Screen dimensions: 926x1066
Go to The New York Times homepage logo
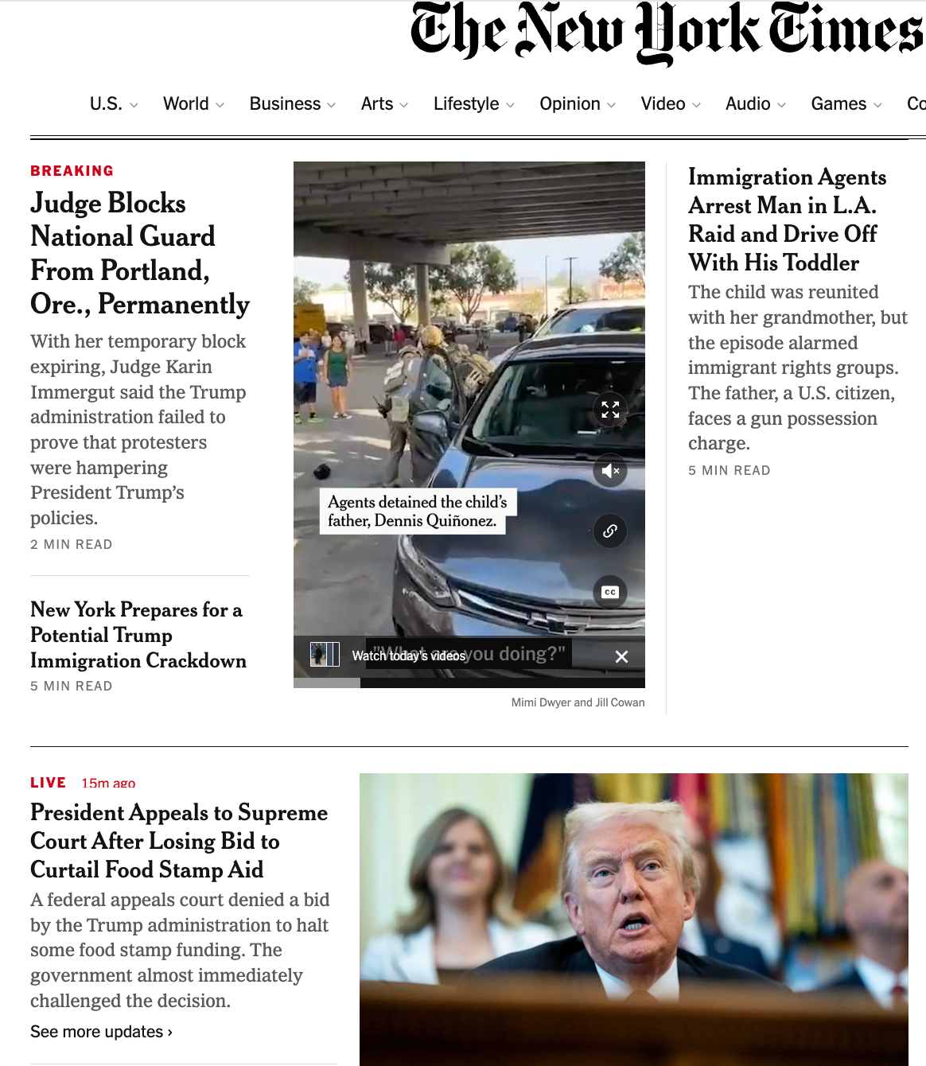point(667,32)
